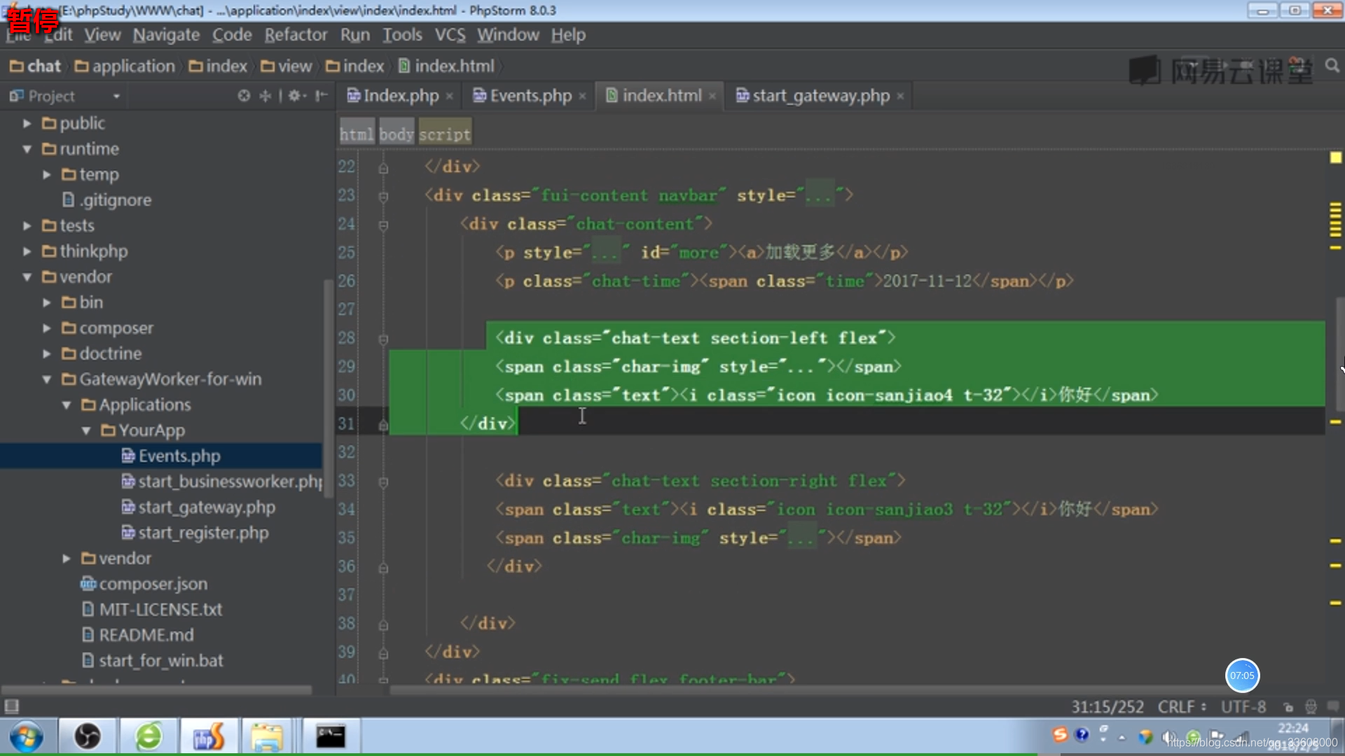Collapse the YourApp folder
1345x756 pixels.
tap(85, 430)
